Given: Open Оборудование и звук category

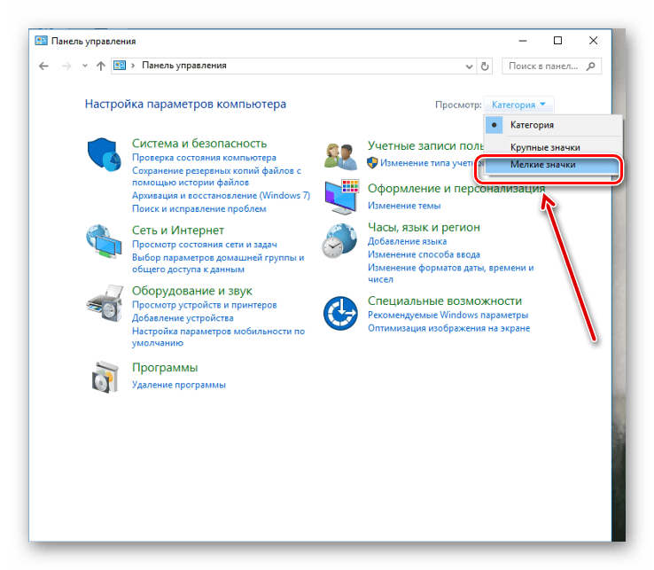Looking at the screenshot, I should tap(192, 291).
